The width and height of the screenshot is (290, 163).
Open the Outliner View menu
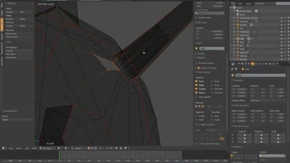tap(240, 4)
